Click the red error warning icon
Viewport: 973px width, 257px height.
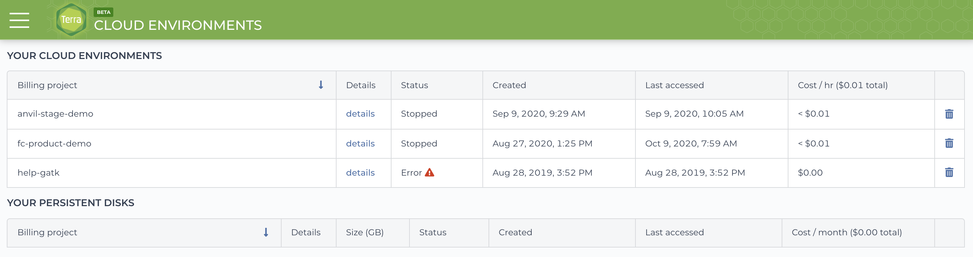430,173
